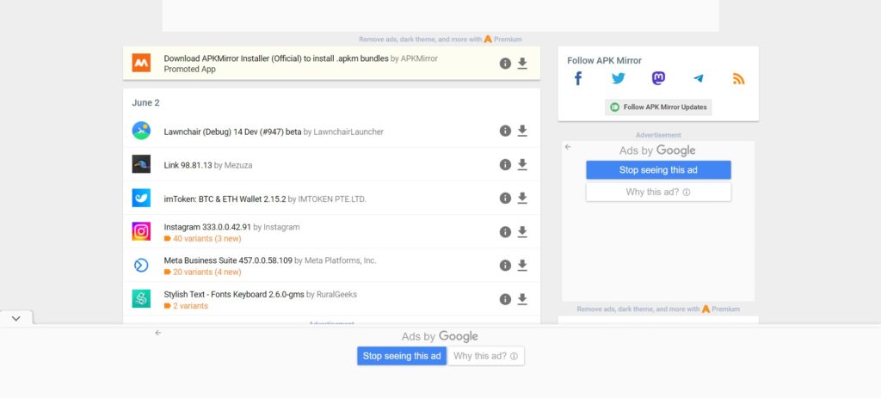Viewport: 881px width, 398px height.
Task: Open Meta Business Suite title link
Action: 228,260
